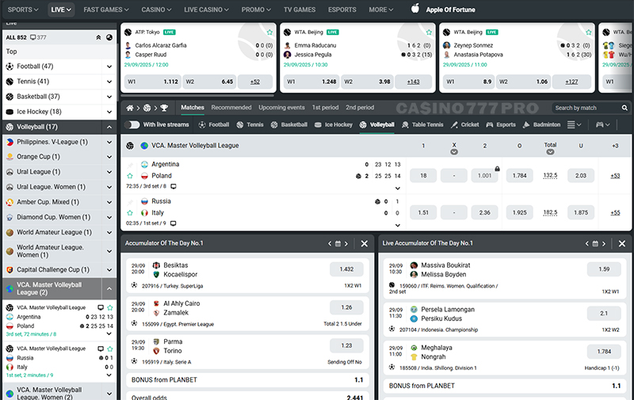Image resolution: width=634 pixels, height=400 pixels.
Task: Go to next Live Accumulator with arrow
Action: click(604, 244)
